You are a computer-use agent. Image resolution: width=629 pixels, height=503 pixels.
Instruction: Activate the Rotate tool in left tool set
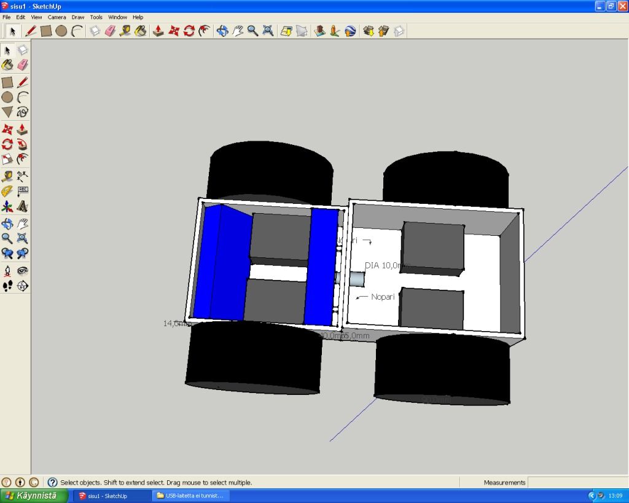pyautogui.click(x=7, y=144)
